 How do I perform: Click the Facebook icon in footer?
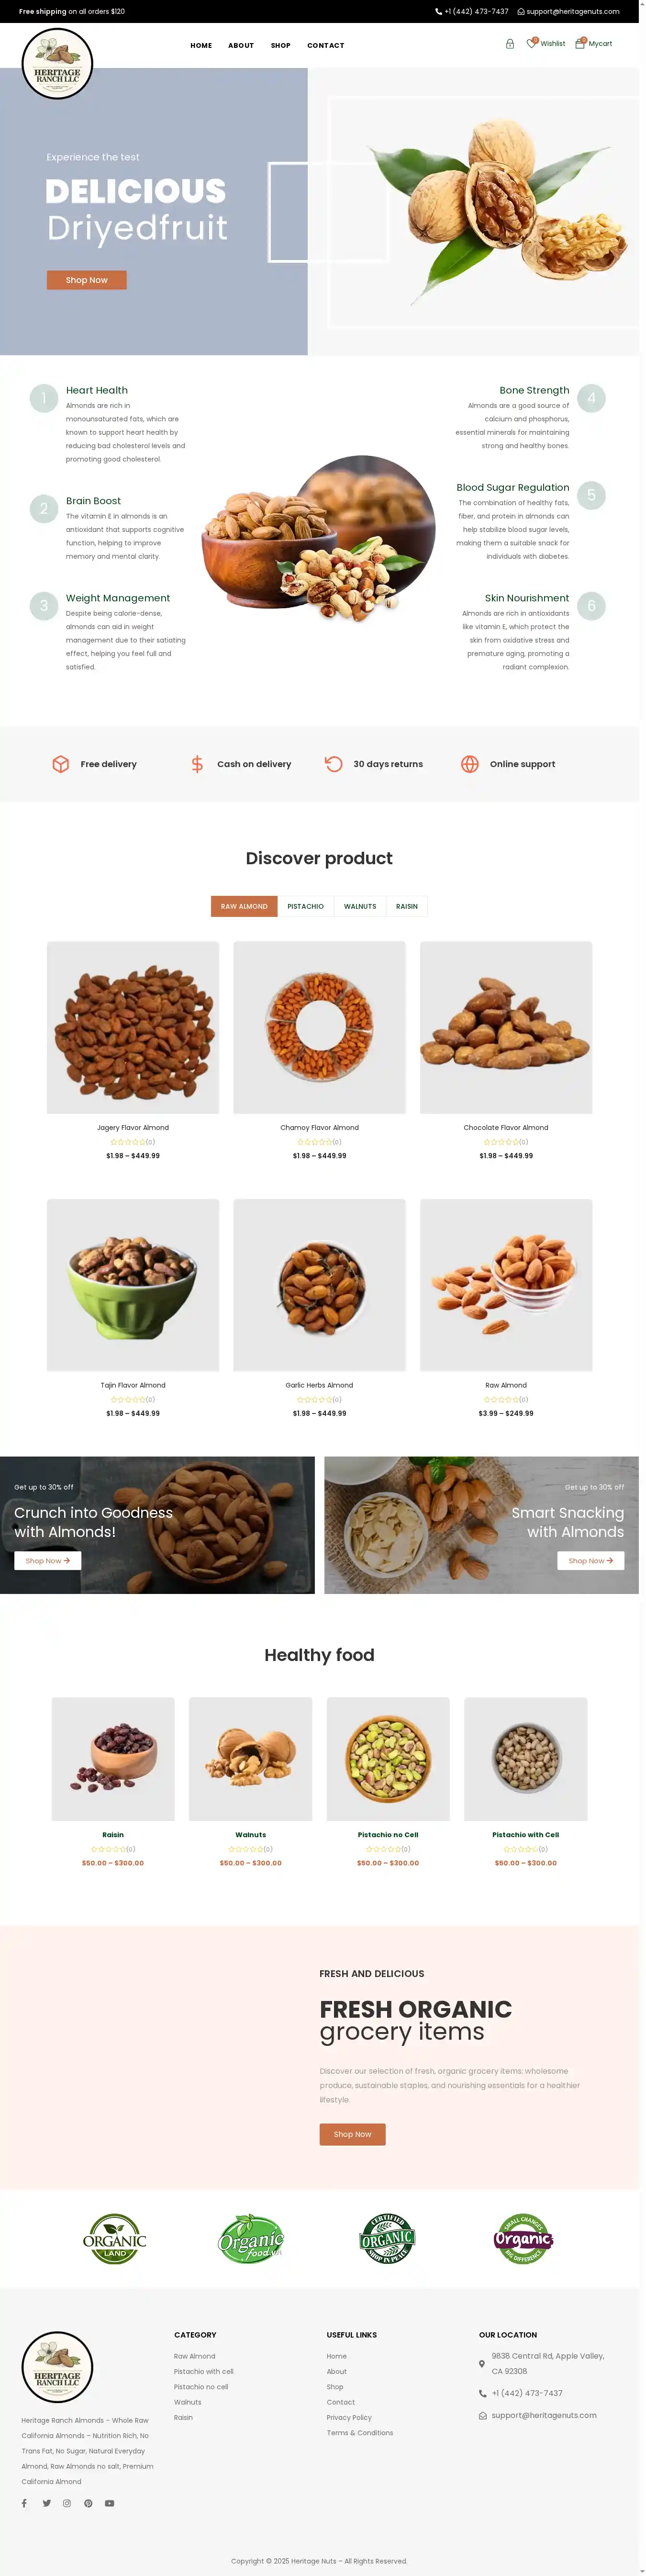24,2503
